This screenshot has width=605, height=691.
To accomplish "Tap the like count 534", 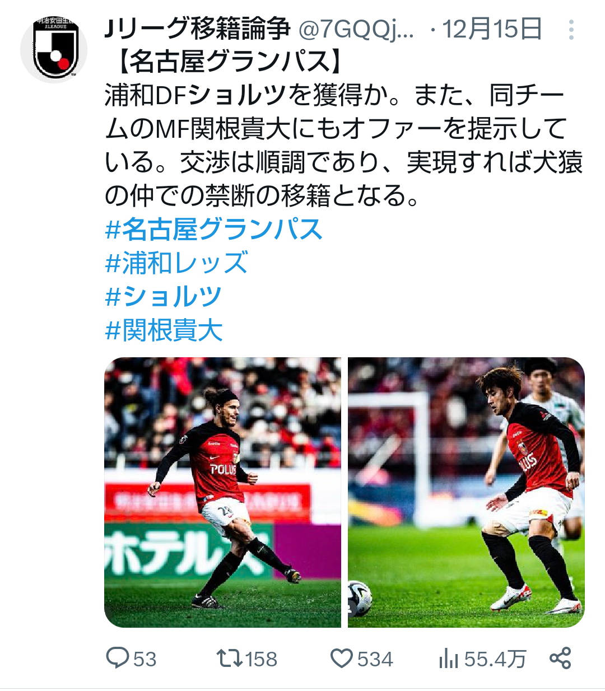I will [375, 659].
